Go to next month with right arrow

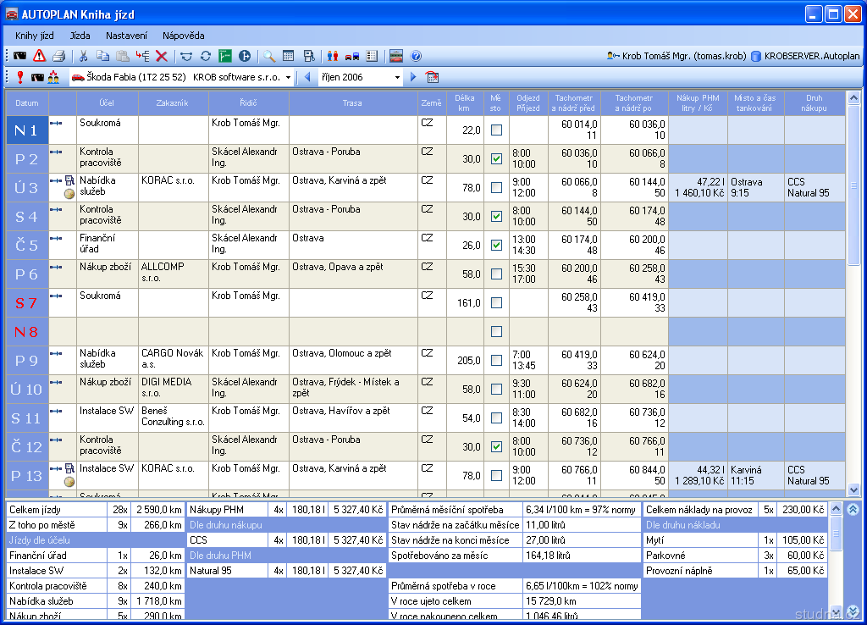pyautogui.click(x=413, y=77)
